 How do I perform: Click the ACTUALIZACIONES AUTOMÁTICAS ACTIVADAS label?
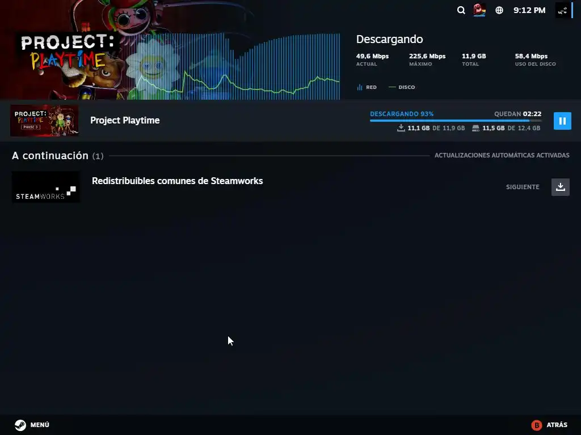click(502, 155)
